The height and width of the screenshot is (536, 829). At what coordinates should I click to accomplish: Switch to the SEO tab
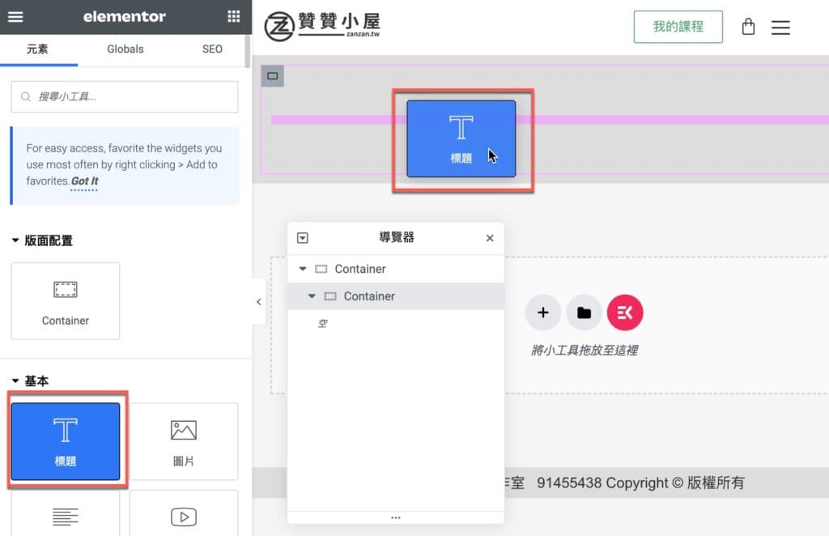(212, 49)
